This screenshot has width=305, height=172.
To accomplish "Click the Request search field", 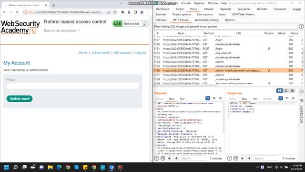I will click(x=193, y=158).
